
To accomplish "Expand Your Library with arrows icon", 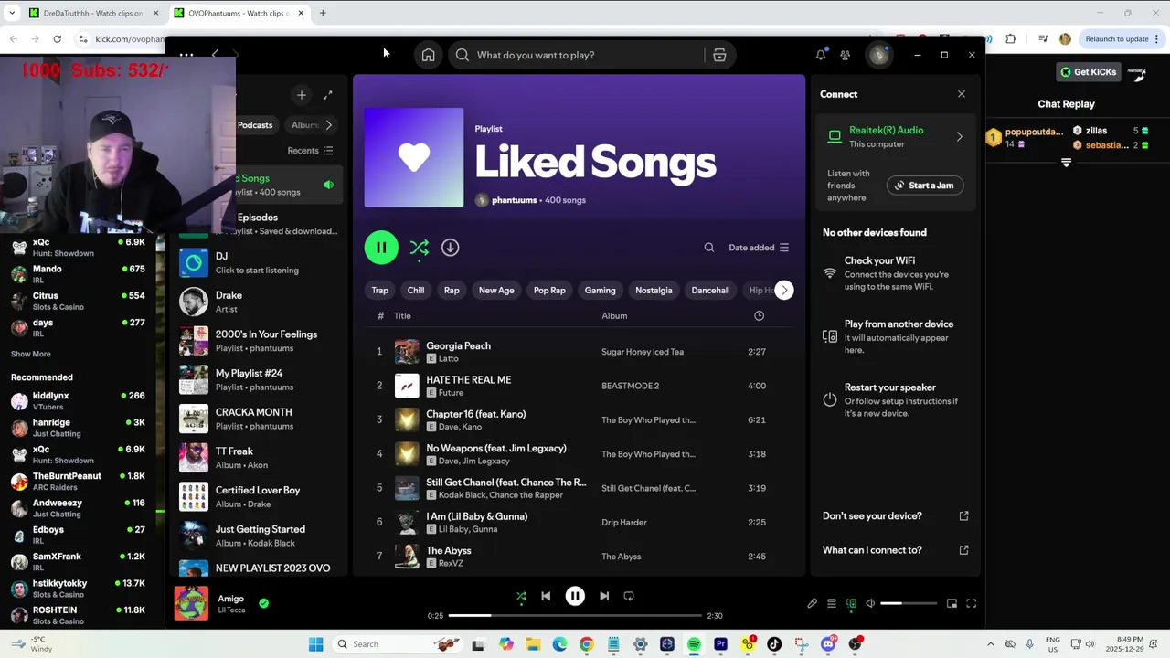I will click(328, 94).
